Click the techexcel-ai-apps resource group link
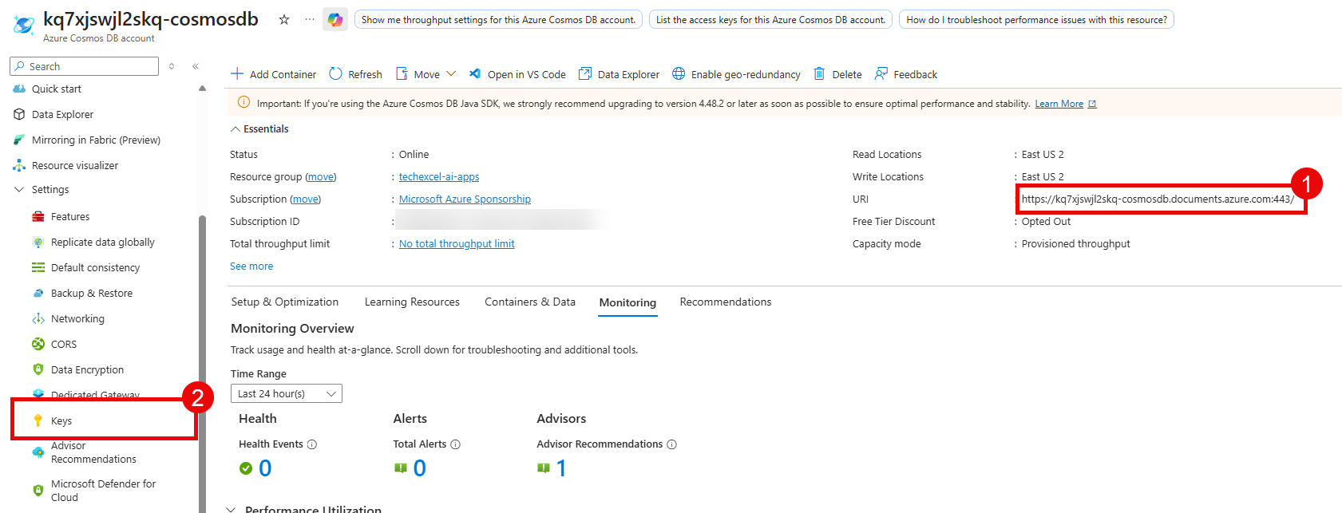The height and width of the screenshot is (513, 1342). 439,176
